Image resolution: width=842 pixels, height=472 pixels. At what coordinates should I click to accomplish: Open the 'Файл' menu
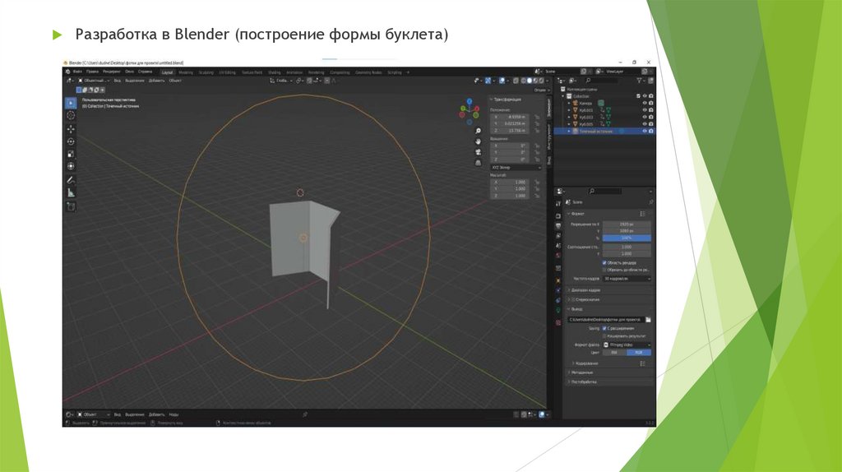click(77, 72)
